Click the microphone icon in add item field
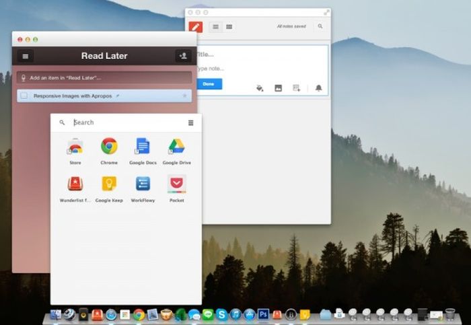This screenshot has height=325, width=471. coord(24,78)
